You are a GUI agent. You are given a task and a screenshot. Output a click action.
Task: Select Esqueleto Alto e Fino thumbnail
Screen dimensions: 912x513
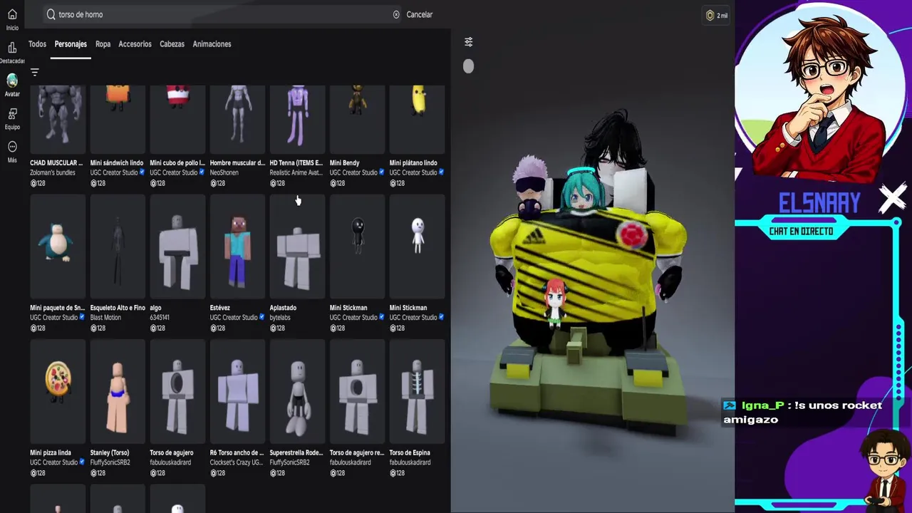coord(118,247)
